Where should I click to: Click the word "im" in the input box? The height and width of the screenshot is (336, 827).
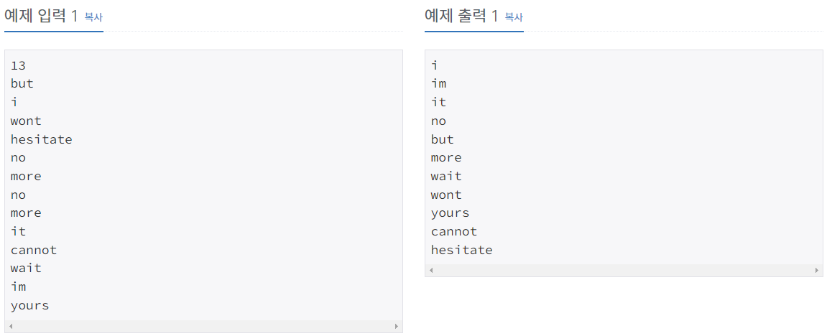[19, 286]
